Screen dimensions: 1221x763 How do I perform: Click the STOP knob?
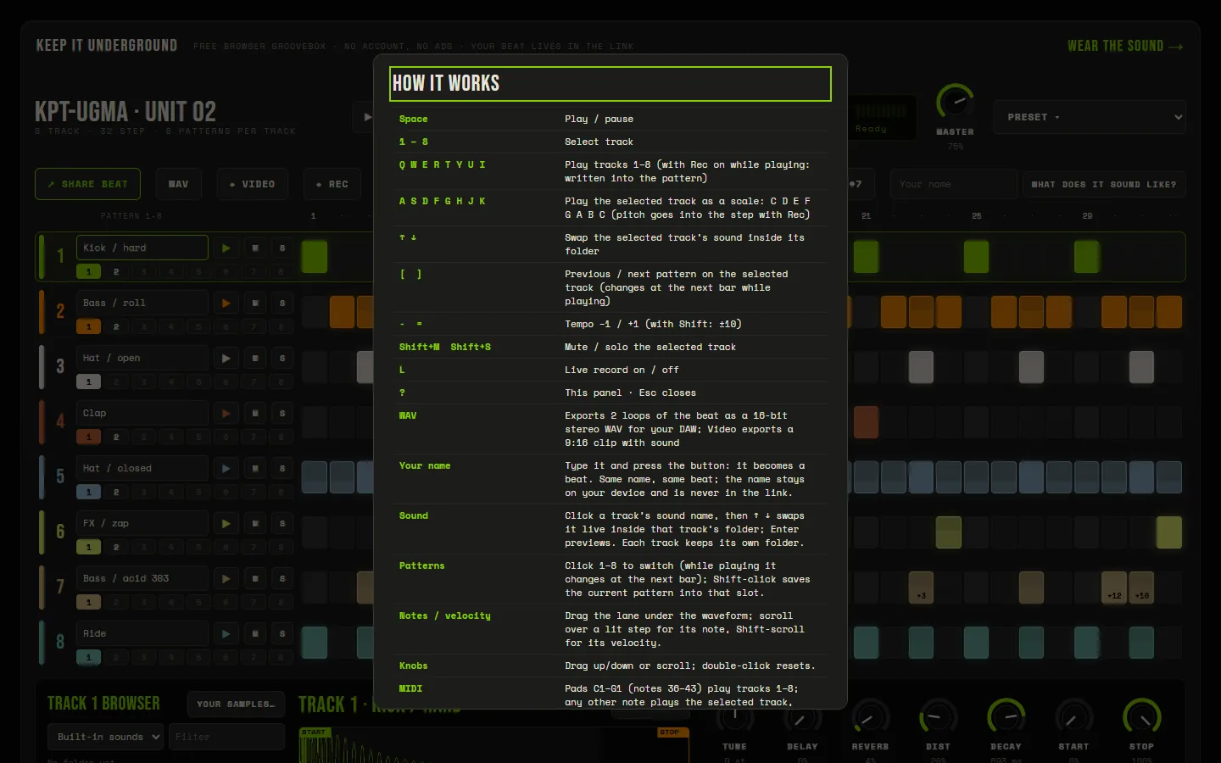pyautogui.click(x=1141, y=717)
